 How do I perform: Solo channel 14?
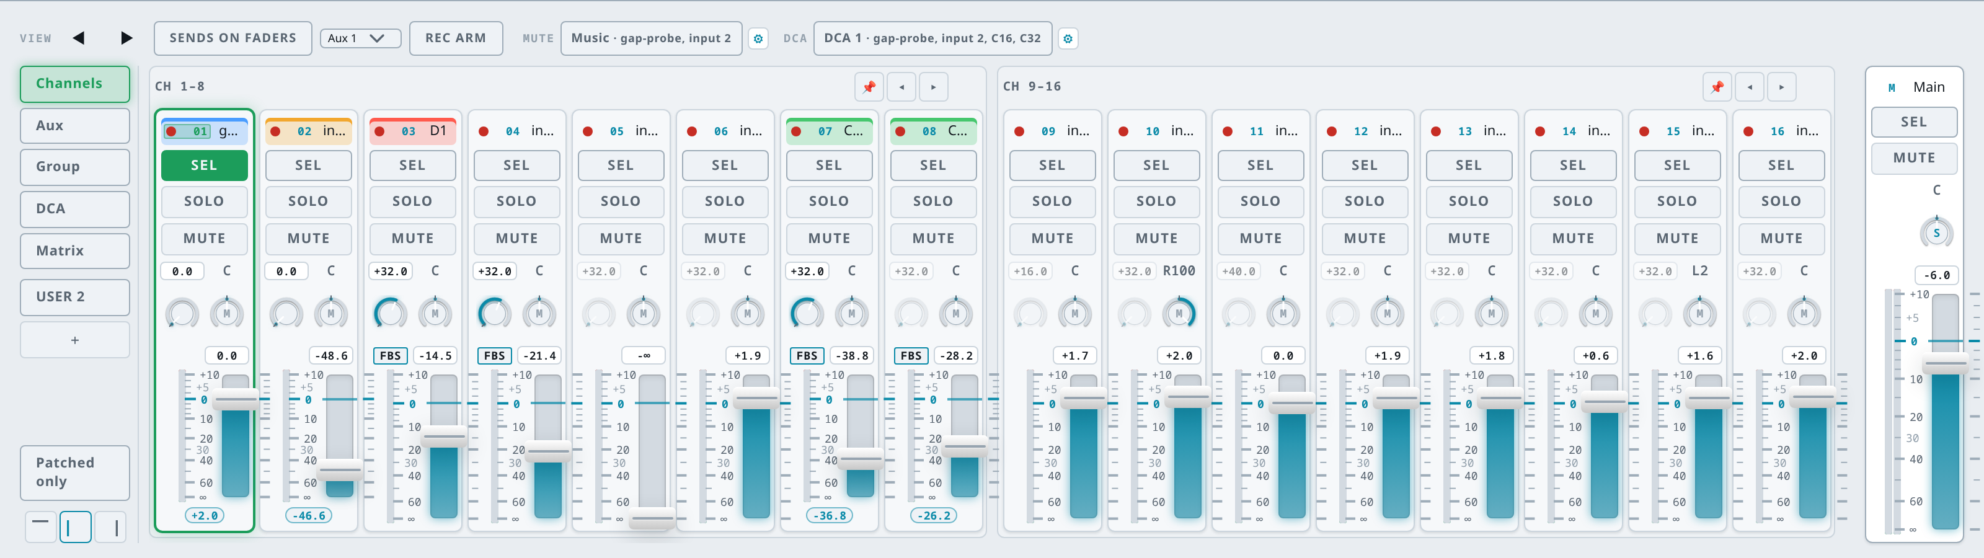tap(1573, 201)
